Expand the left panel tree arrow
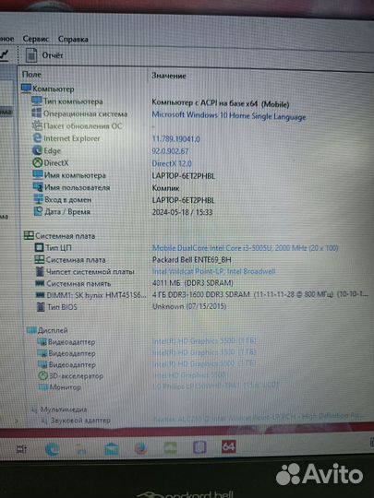The height and width of the screenshot is (498, 374). click(17, 421)
